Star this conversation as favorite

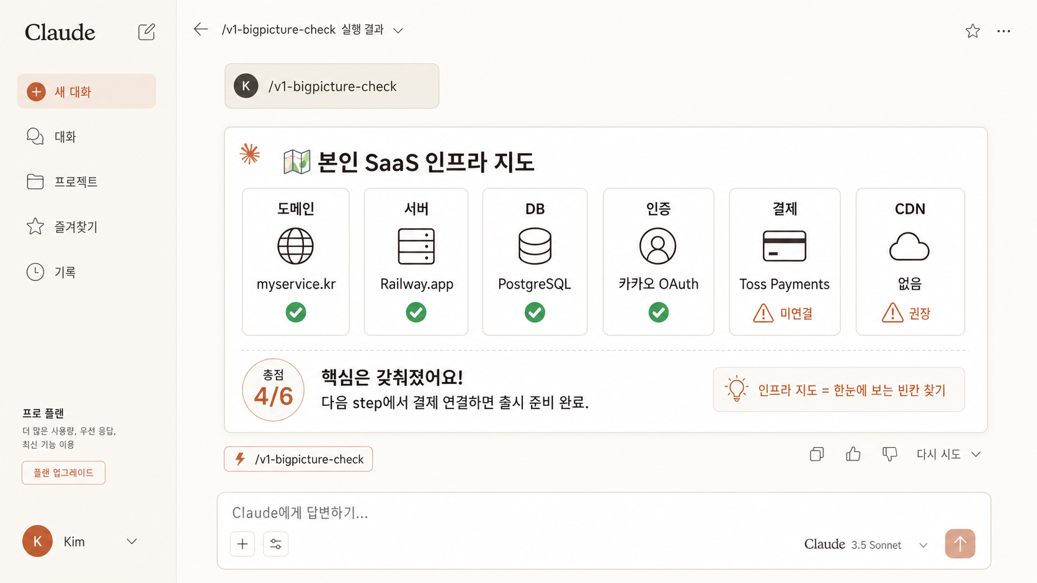(x=972, y=31)
